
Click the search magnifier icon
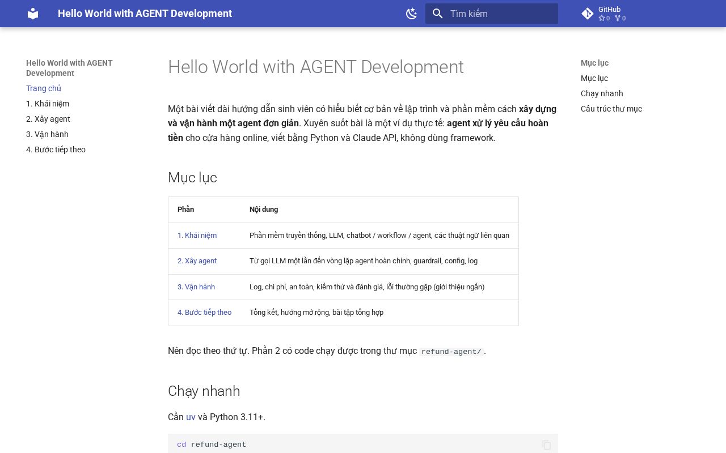tap(437, 14)
